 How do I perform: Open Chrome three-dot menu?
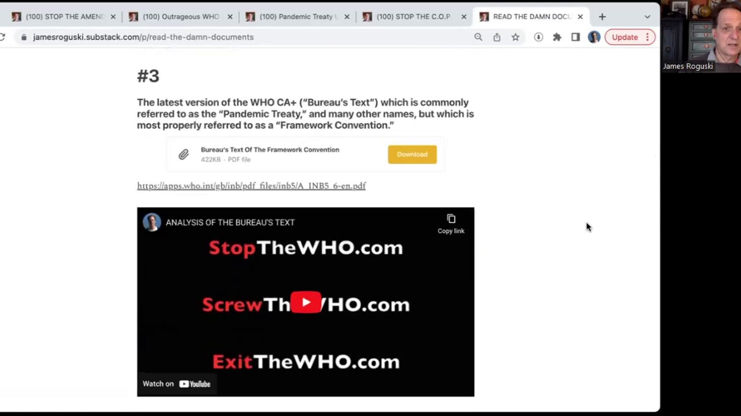[647, 37]
